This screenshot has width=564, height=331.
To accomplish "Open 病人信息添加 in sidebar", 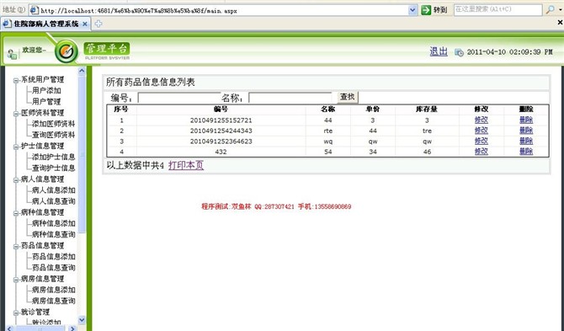I will [54, 190].
